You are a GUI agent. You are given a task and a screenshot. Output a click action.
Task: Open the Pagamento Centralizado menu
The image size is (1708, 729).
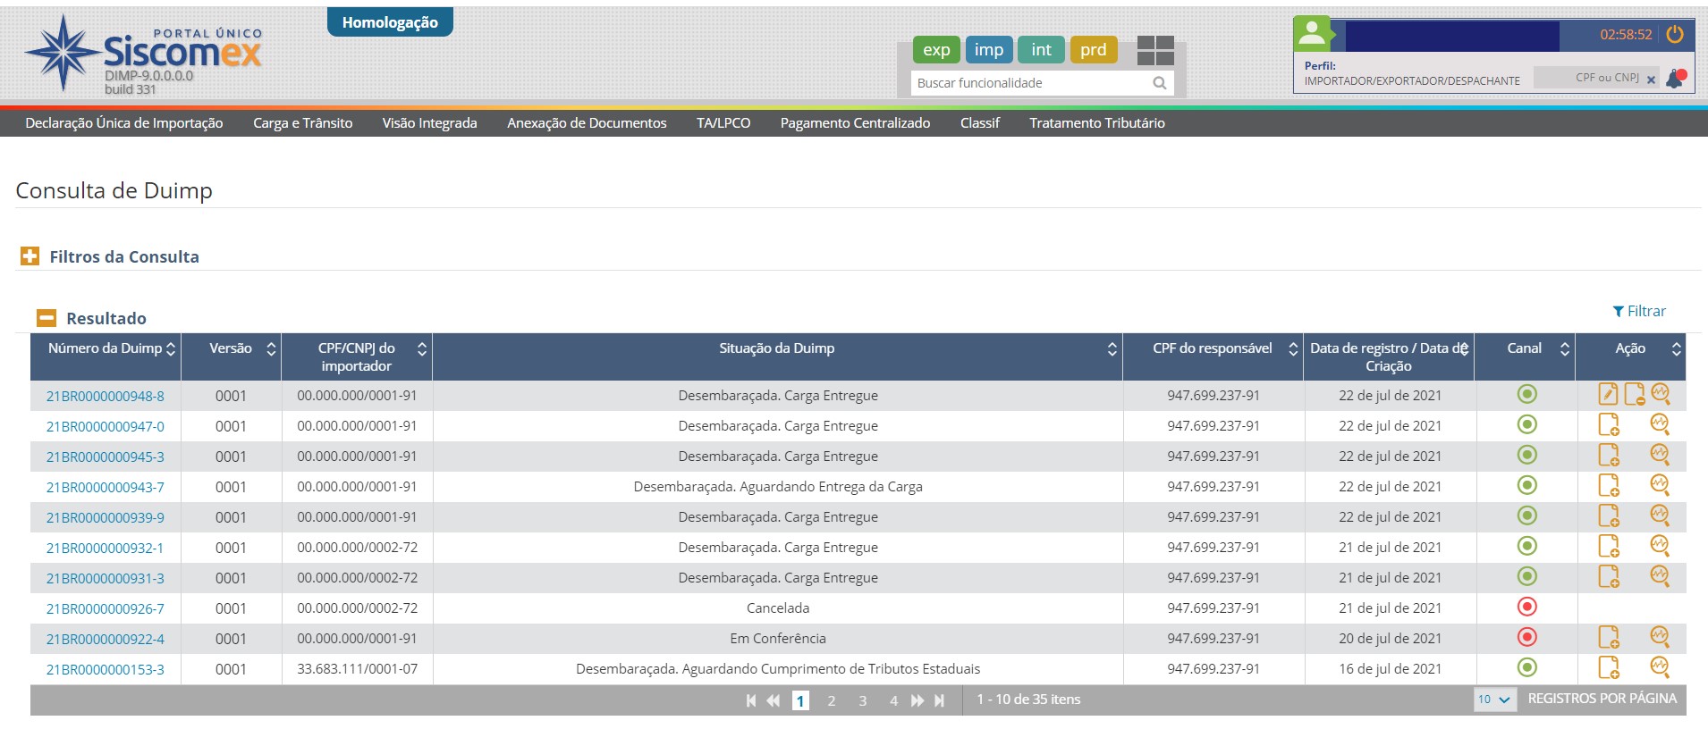[855, 123]
